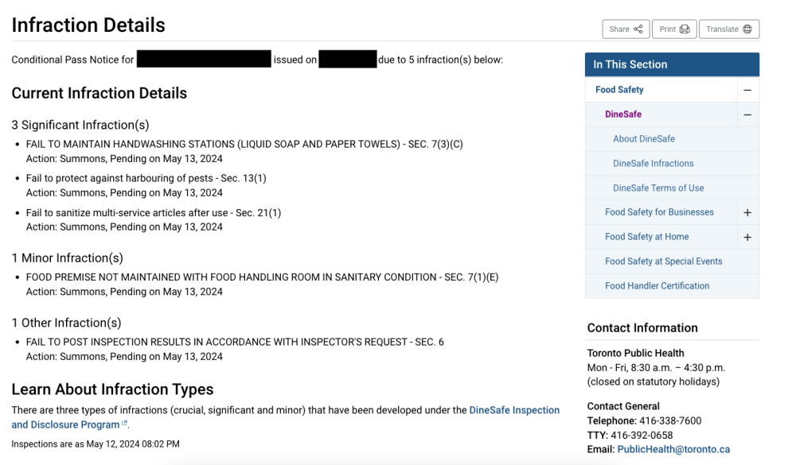Expand Food Safety at Home
This screenshot has width=796, height=465.
pyautogui.click(x=747, y=238)
